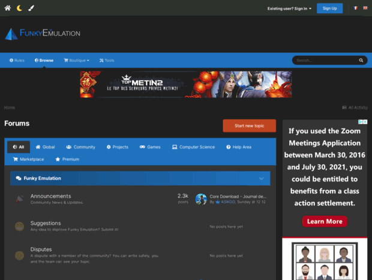Expand the Existing user Sign In dropdown
The width and height of the screenshot is (372, 280).
coord(289,8)
